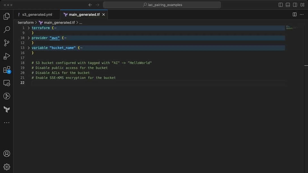Screen dimensions: 308x173
Task: Toggle the primary side bar visibility
Action: pos(281,5)
